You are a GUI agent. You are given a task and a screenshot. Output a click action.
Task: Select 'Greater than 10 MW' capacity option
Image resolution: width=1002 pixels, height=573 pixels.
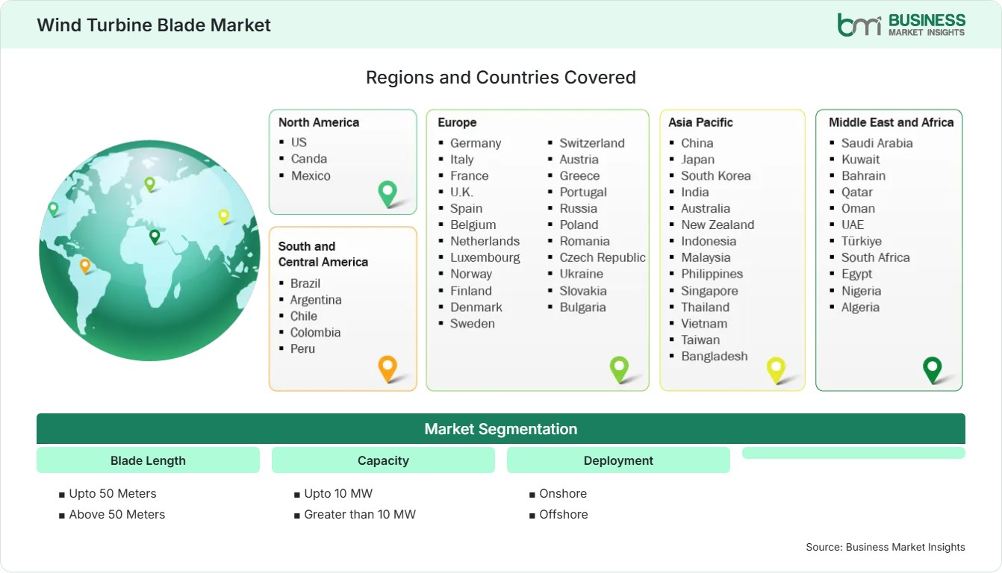[x=360, y=515]
